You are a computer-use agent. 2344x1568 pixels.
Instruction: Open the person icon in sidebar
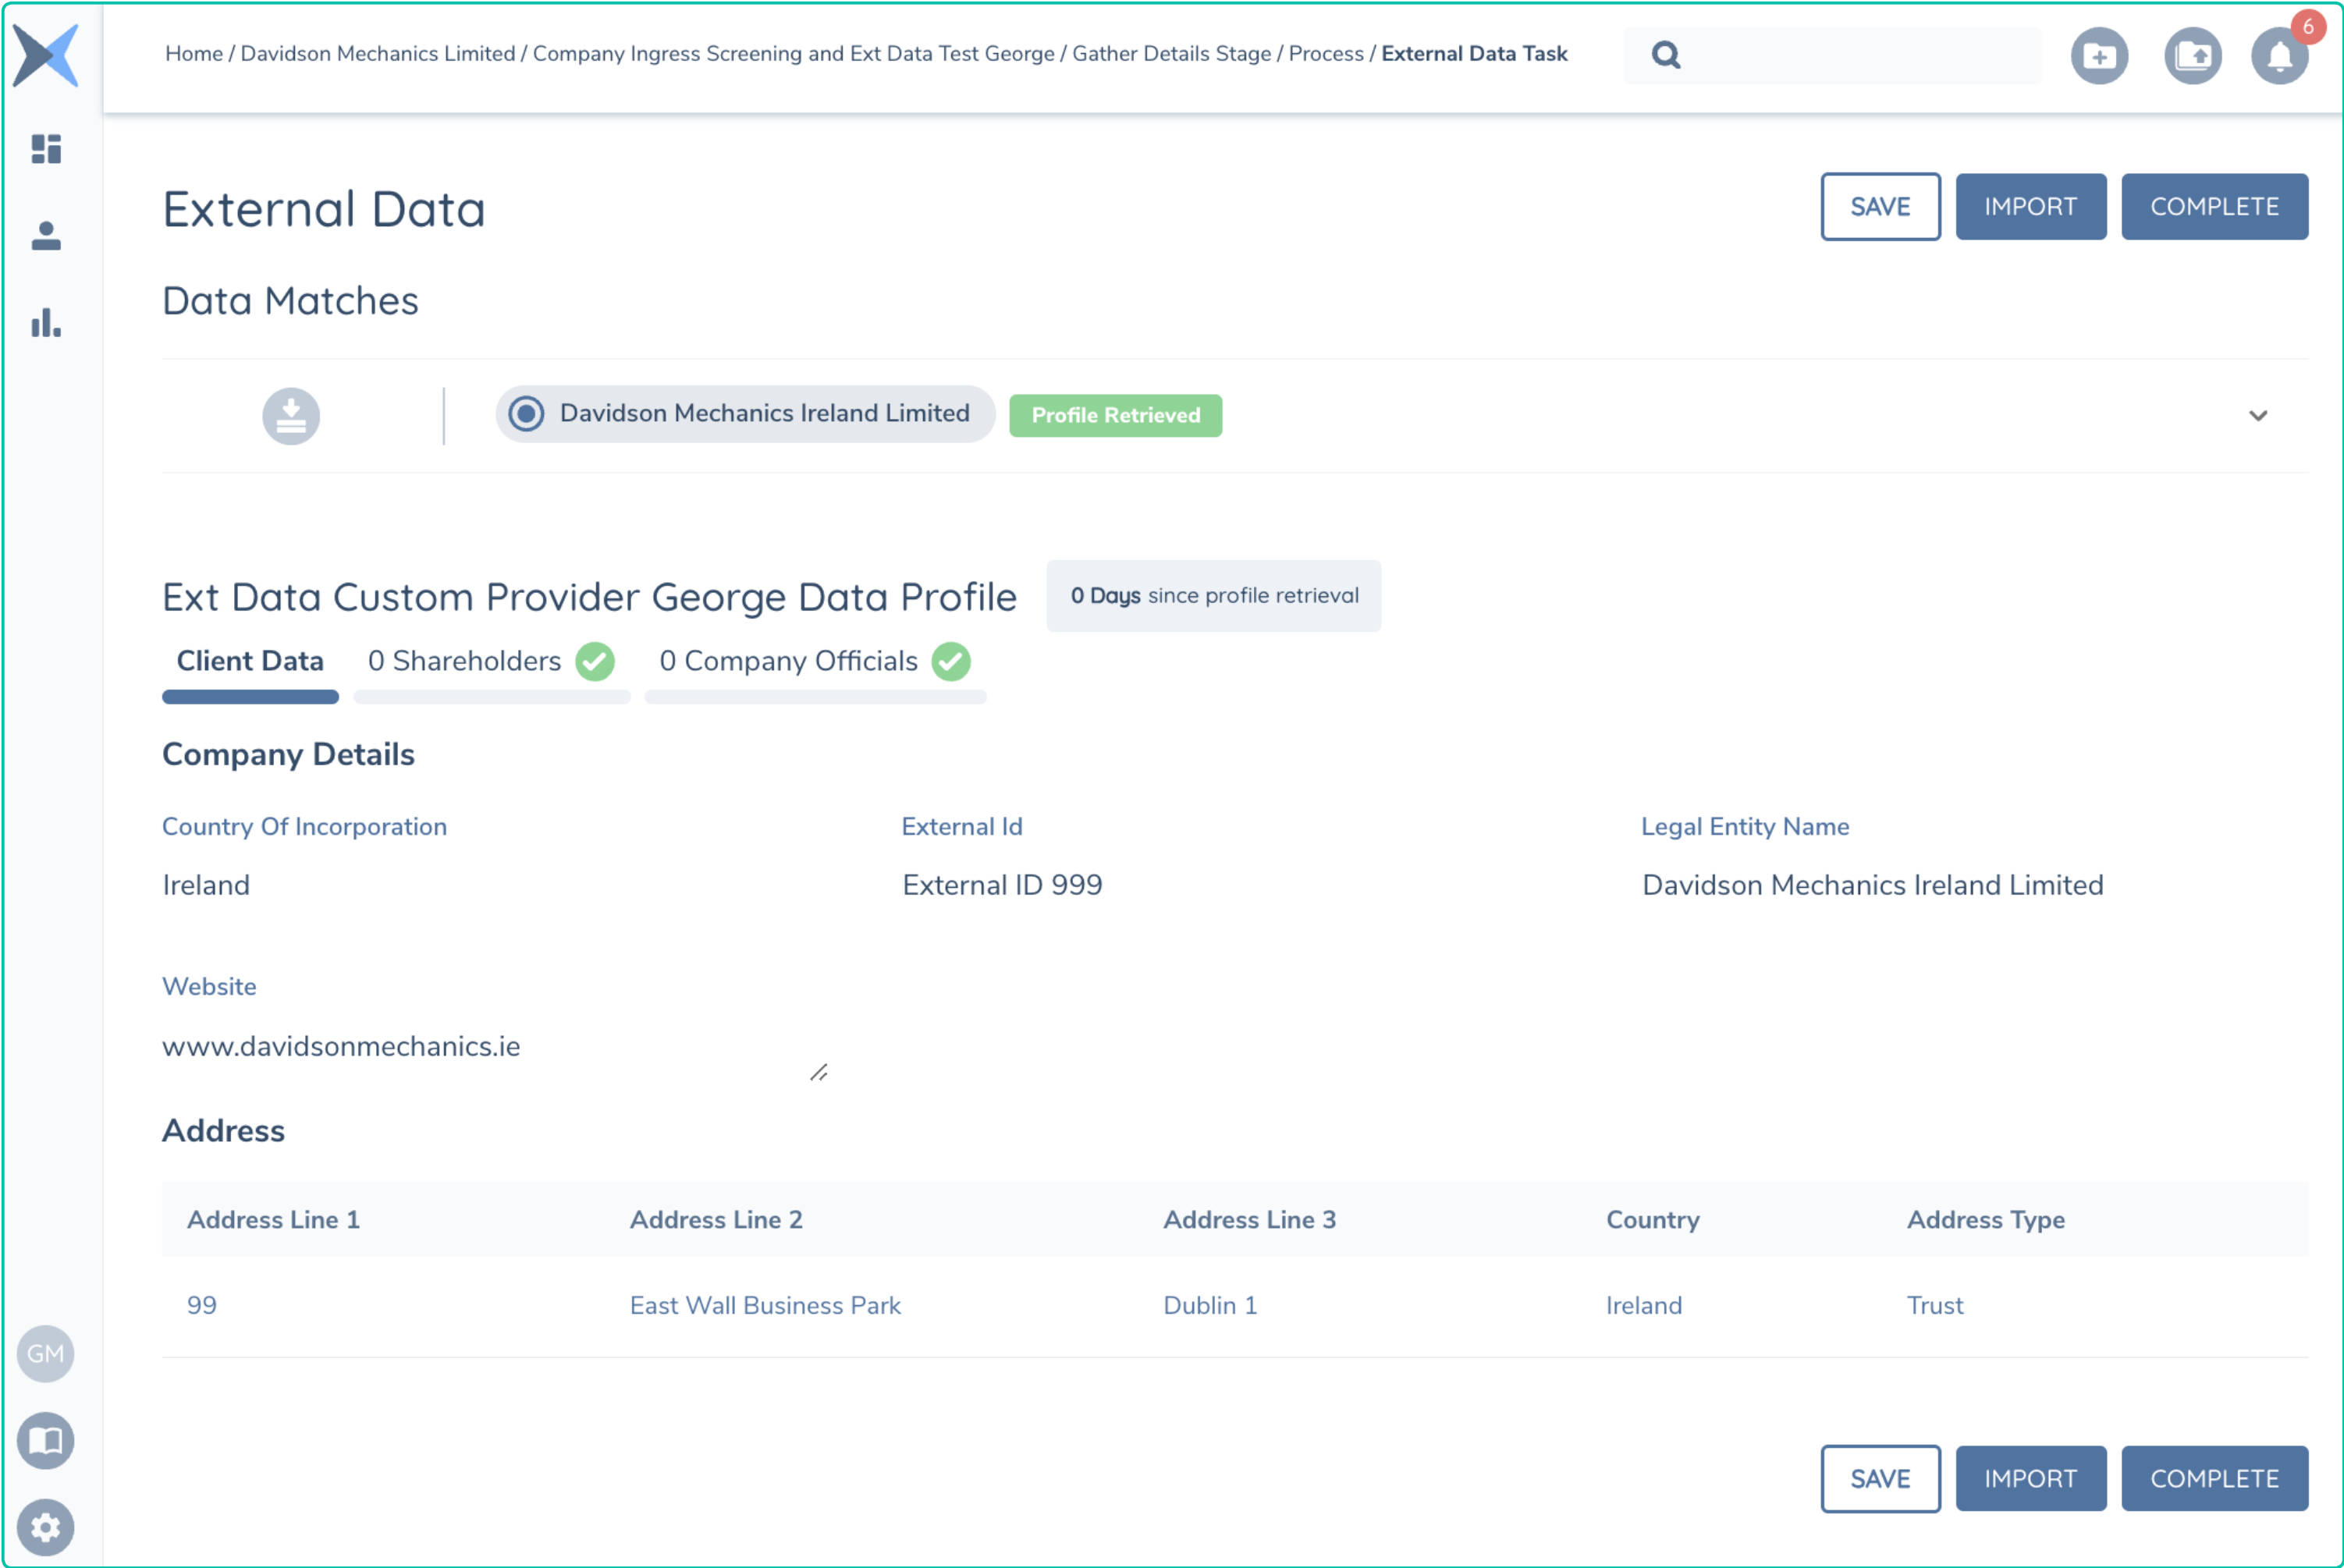[x=46, y=236]
